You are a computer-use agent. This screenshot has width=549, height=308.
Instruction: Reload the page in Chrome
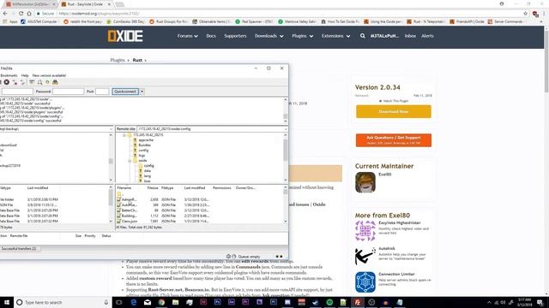21,14
